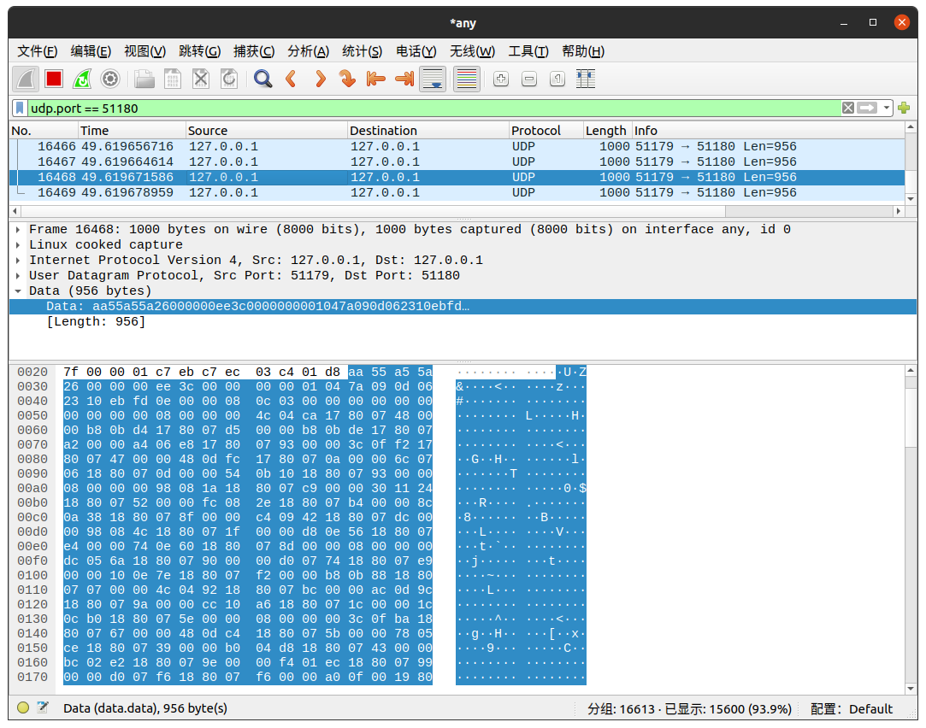The height and width of the screenshot is (728, 926).
Task: Stop the live capture
Action: tap(51, 79)
